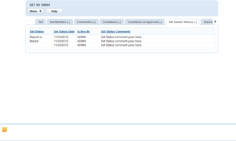
Task: Click ADMIN in the Mailed row
Action: pyautogui.click(x=81, y=41)
